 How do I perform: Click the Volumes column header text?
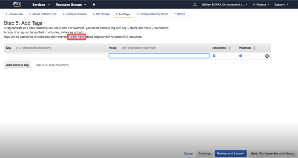tap(245, 48)
